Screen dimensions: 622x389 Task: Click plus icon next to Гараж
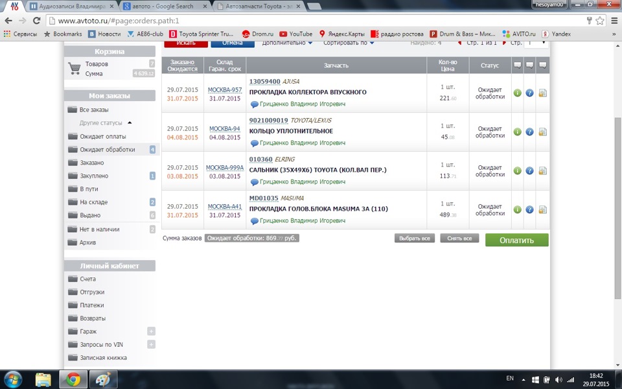tap(151, 331)
